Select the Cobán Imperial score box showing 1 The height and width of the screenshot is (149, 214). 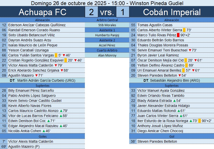(x=123, y=12)
